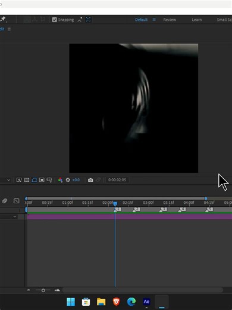
Task: Click the timeline zoom slider knob
Action: (43, 290)
